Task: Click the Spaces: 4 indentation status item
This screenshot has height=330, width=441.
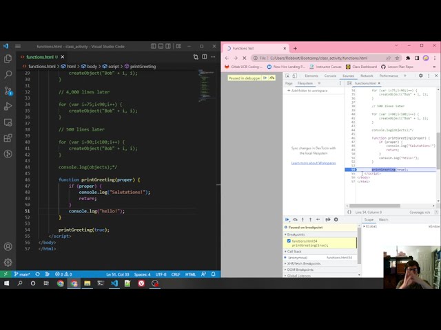Action: [143, 274]
